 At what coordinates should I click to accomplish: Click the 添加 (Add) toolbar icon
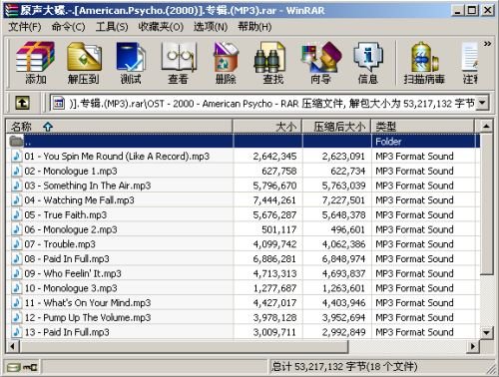(x=35, y=63)
